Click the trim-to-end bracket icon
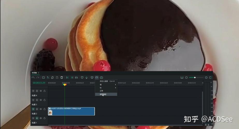Screen dimensions: 239x129 point(72,77)
